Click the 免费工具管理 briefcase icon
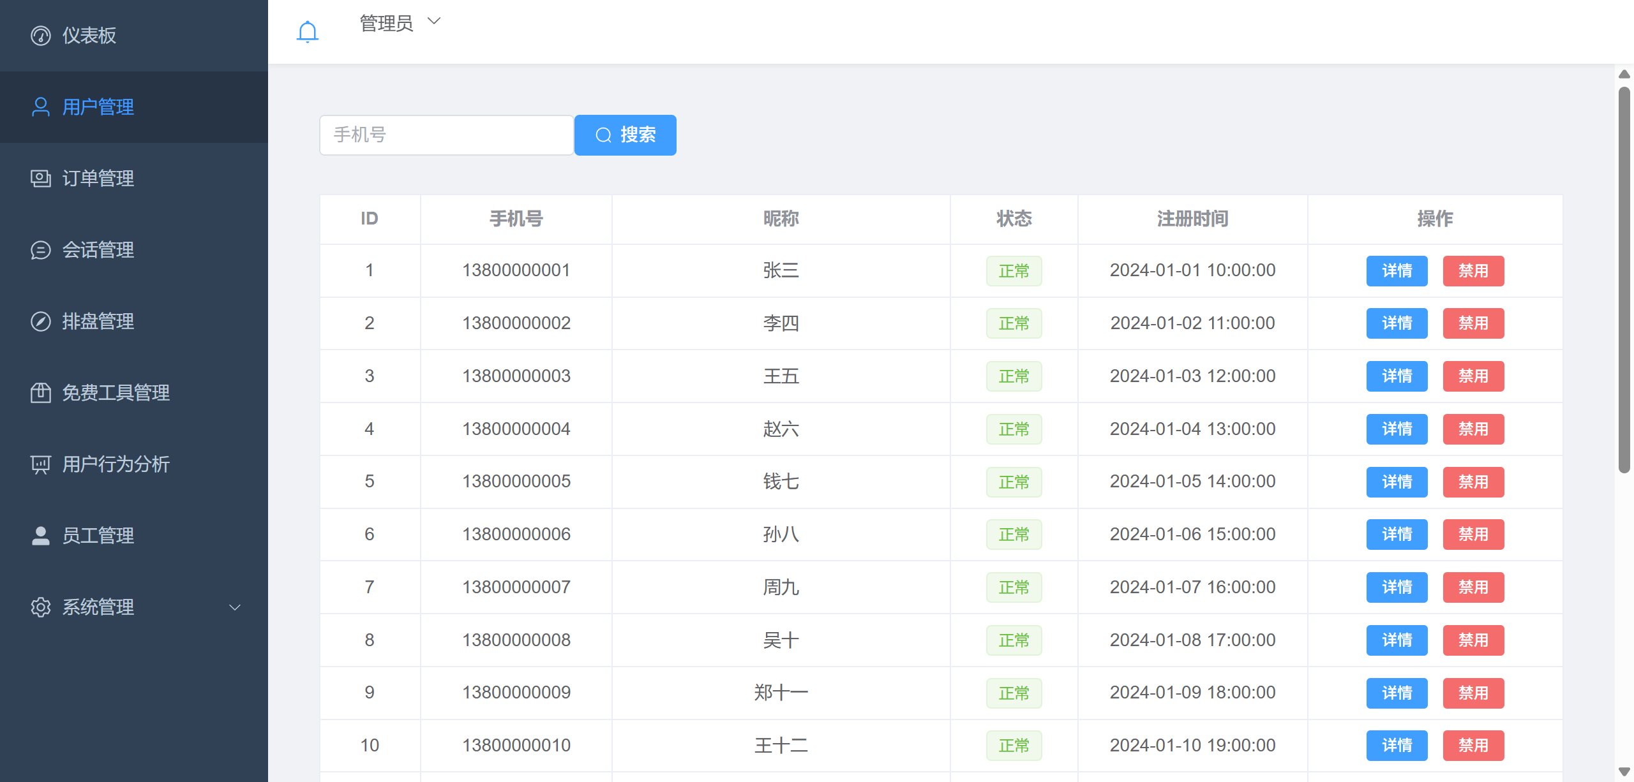 tap(40, 393)
